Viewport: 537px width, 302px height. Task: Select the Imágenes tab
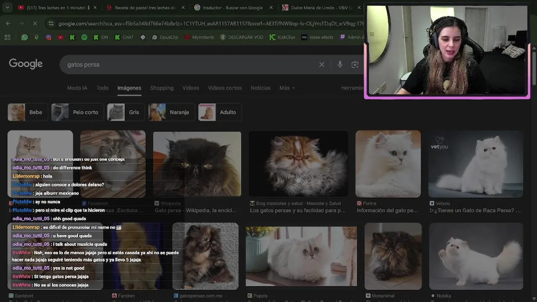[129, 88]
